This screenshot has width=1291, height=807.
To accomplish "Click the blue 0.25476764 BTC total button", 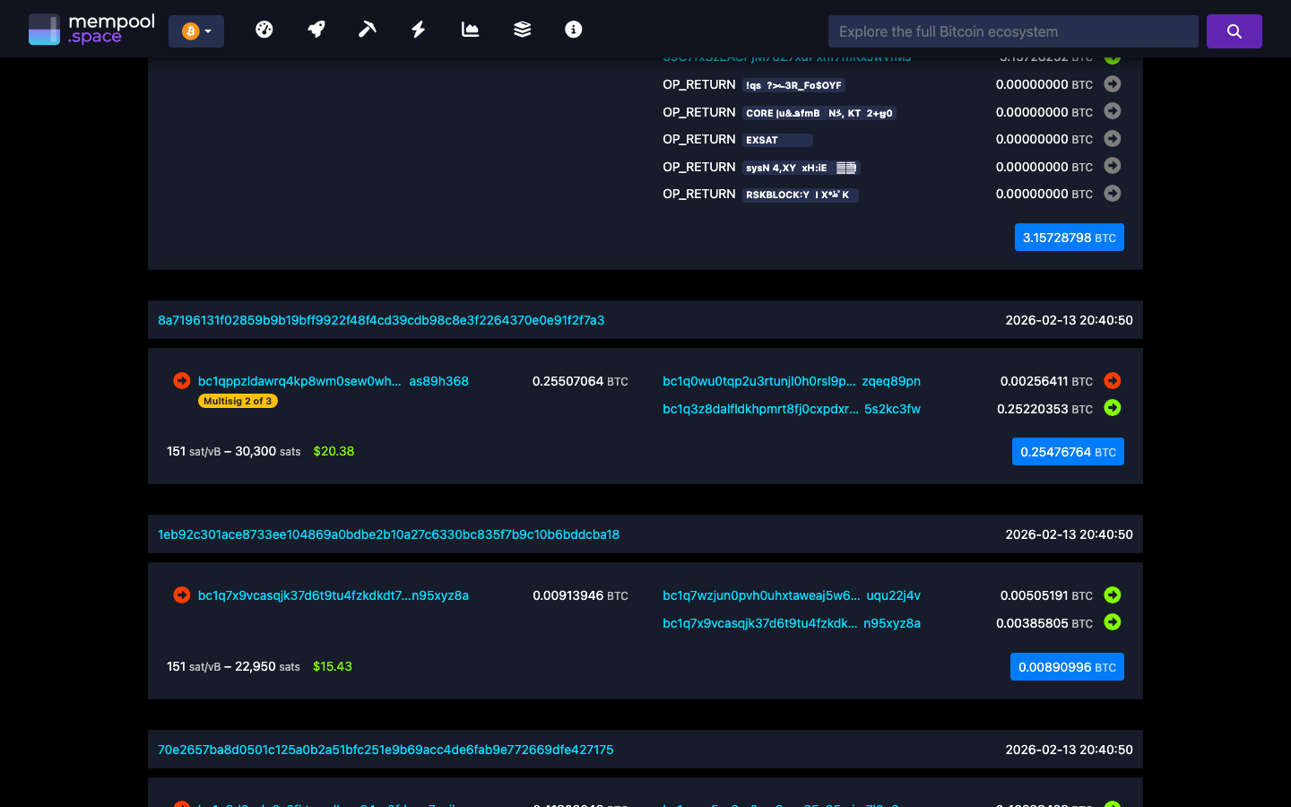I will pos(1068,451).
